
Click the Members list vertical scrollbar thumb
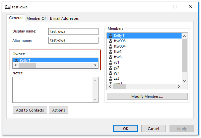coord(184,55)
